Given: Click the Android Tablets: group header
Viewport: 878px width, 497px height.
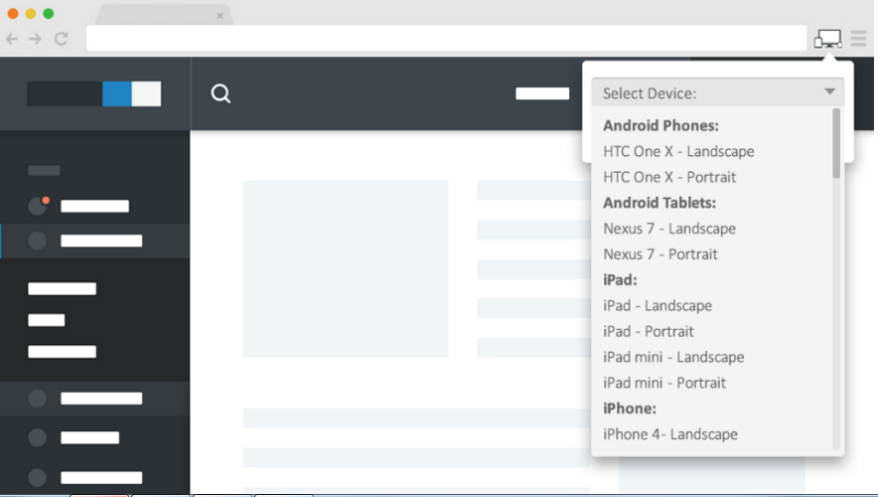Looking at the screenshot, I should 659,203.
